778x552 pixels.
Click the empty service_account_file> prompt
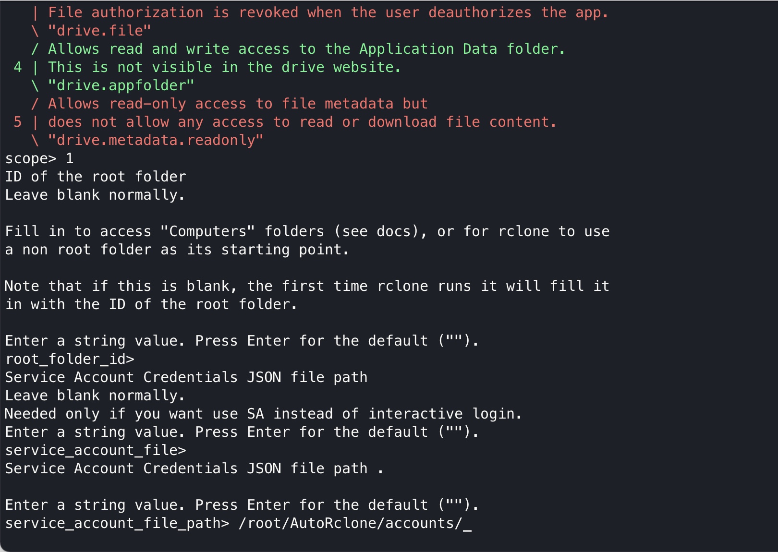click(x=95, y=451)
